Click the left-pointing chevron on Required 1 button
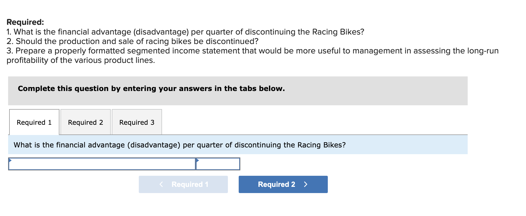The height and width of the screenshot is (216, 526). pyautogui.click(x=161, y=184)
